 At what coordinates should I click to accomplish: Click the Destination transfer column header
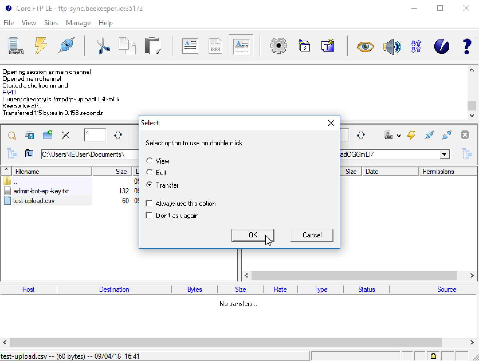click(114, 289)
